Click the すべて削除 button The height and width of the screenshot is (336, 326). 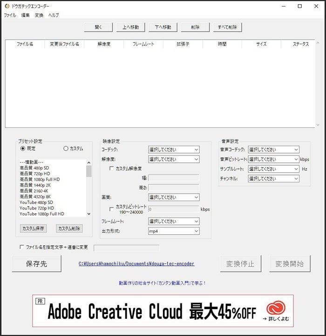[x=228, y=27]
